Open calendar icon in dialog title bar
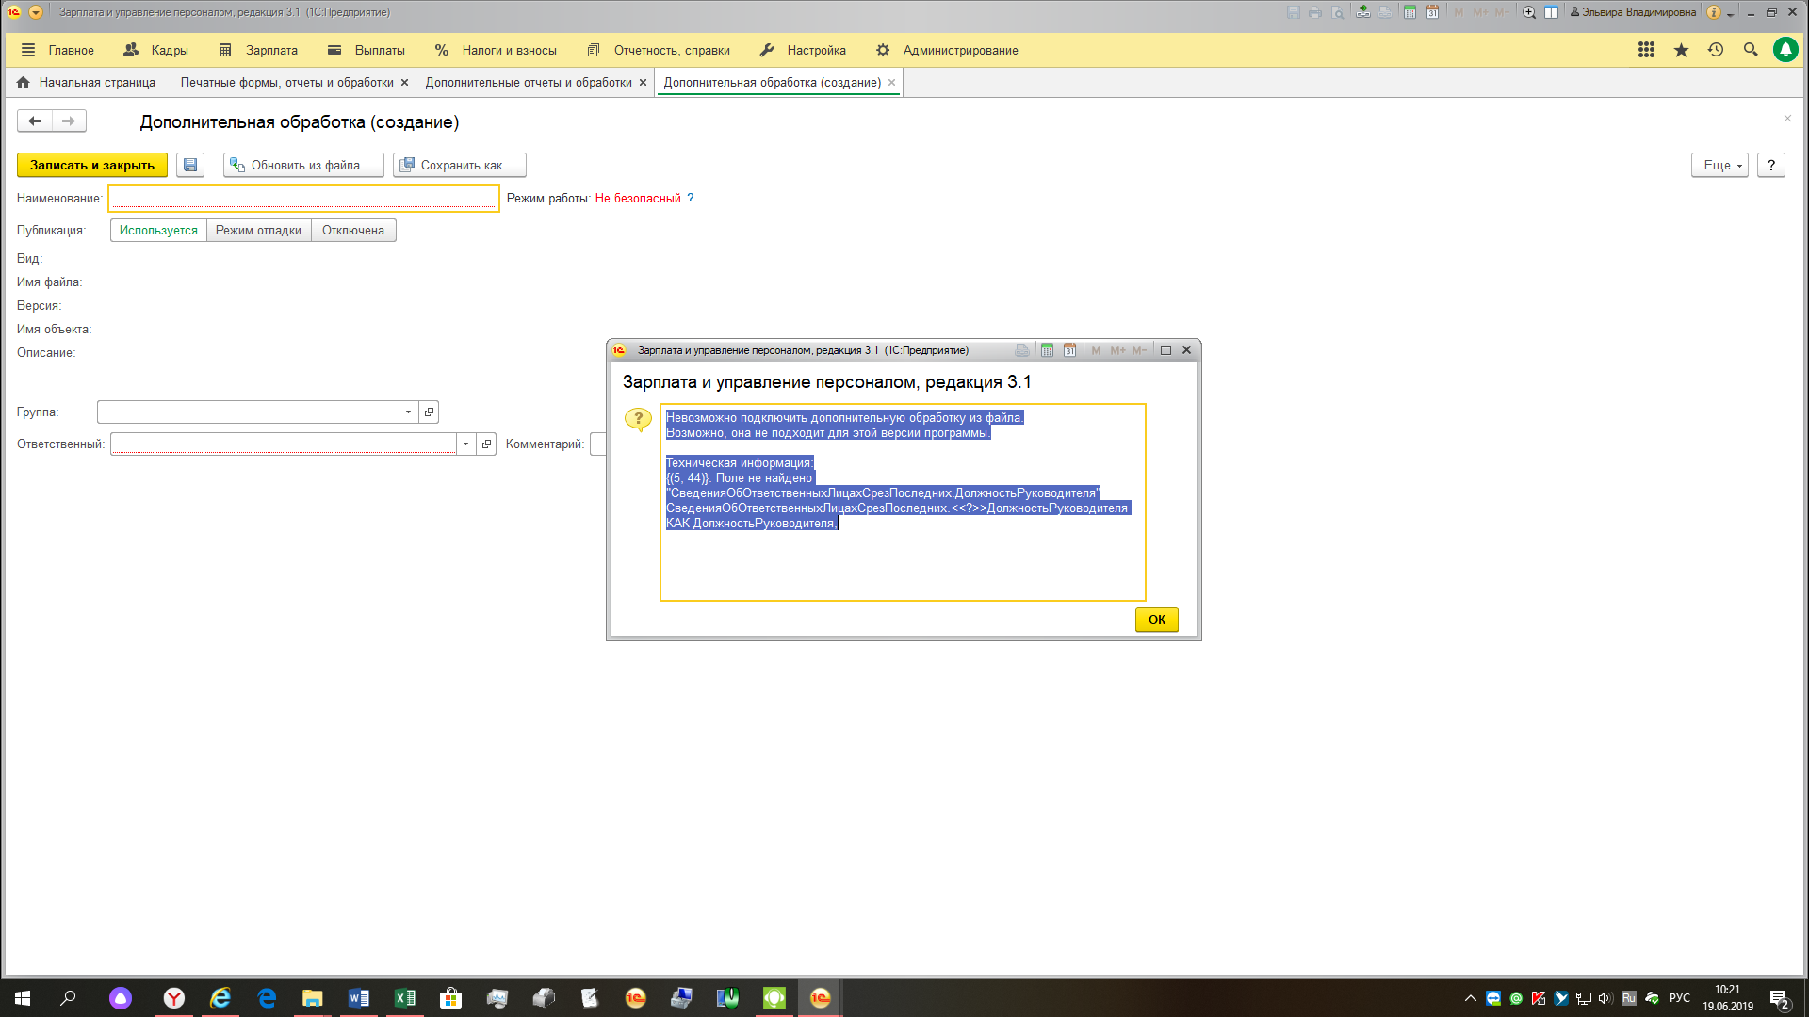The height and width of the screenshot is (1017, 1809). (x=1069, y=350)
